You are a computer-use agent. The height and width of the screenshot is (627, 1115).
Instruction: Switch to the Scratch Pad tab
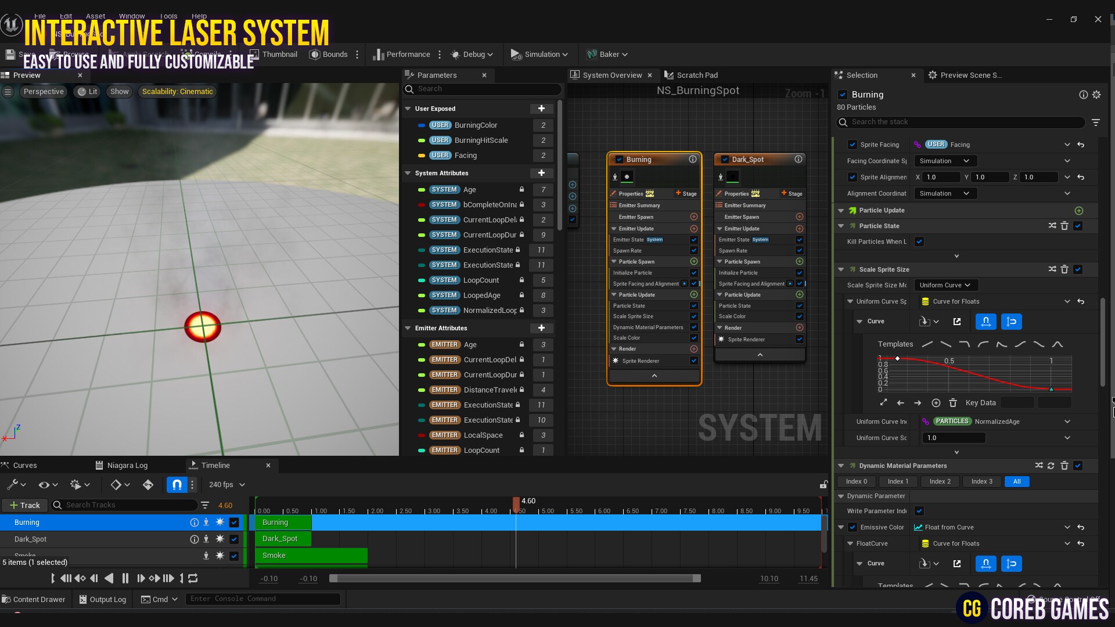[697, 75]
